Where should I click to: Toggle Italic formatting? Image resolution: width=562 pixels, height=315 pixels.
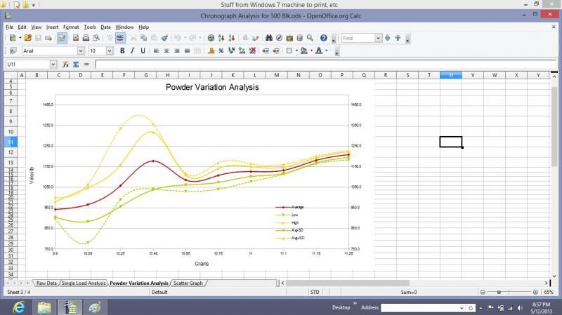(132, 51)
